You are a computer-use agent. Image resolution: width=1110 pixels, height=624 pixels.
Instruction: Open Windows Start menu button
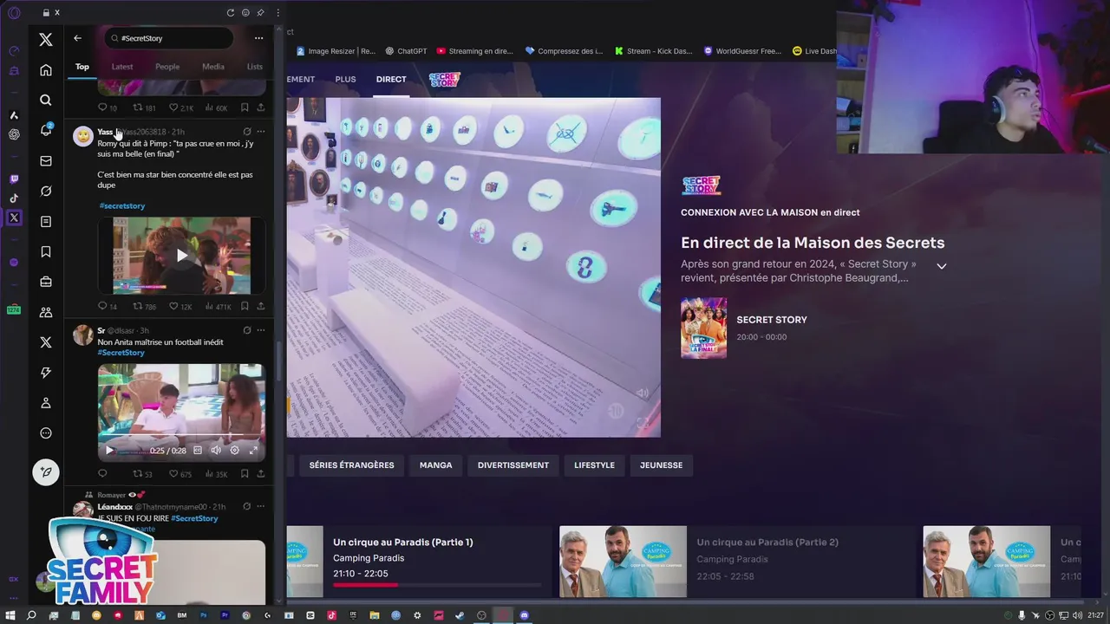pyautogui.click(x=10, y=615)
